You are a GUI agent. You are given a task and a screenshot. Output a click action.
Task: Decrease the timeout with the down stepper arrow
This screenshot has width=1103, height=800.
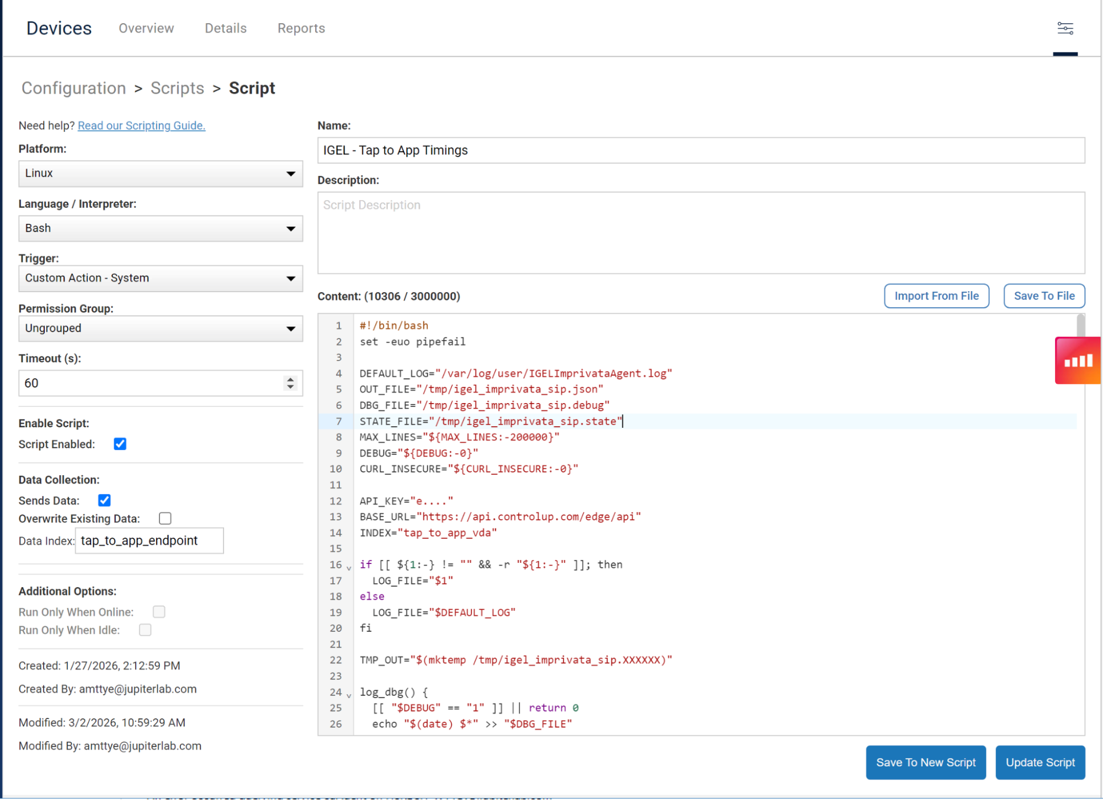[290, 387]
